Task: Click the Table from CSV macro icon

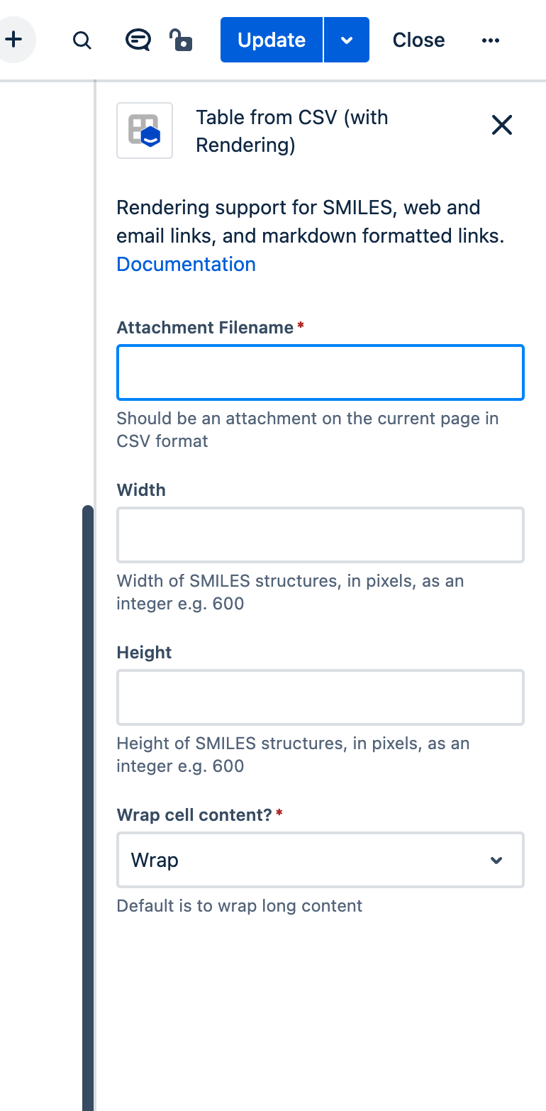Action: (145, 131)
